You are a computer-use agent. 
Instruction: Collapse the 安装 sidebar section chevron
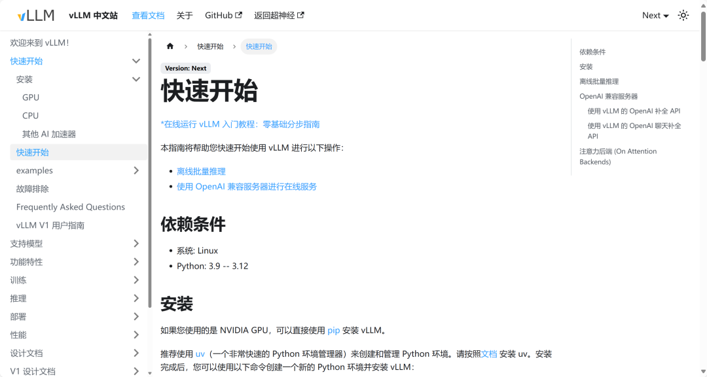[x=136, y=79]
